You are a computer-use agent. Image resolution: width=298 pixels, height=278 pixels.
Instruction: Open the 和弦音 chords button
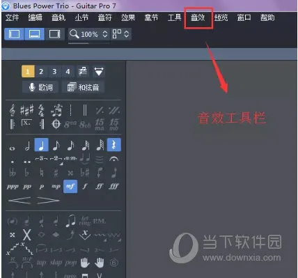pos(83,87)
